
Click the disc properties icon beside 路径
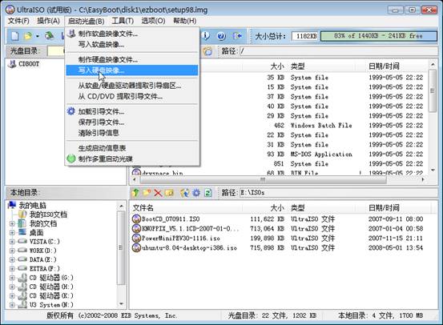tap(207, 51)
